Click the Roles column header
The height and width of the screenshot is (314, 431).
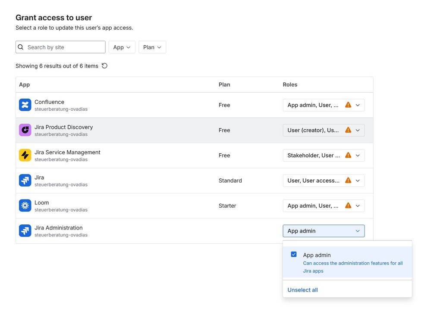290,85
